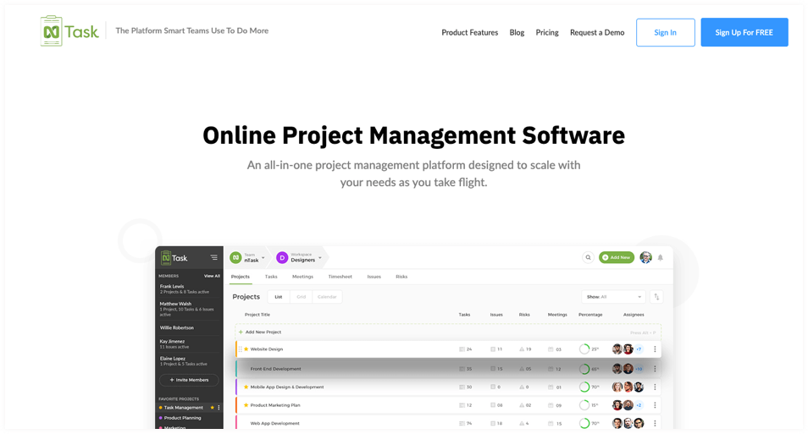This screenshot has height=434, width=808.
Task: Click the Sign In button
Action: 665,32
